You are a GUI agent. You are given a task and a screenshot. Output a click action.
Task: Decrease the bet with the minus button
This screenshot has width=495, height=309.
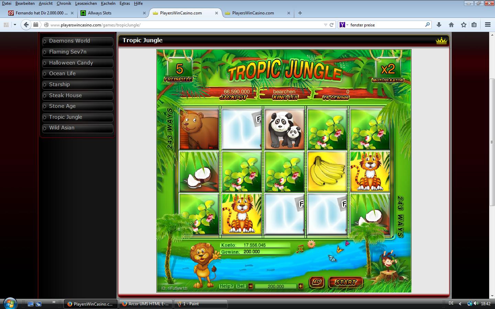click(x=251, y=286)
